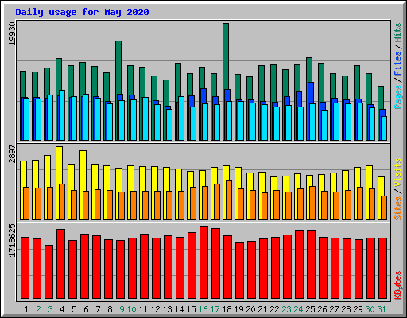
Task: Click the 'Daily usage for May 2020' title
Action: tap(82, 12)
